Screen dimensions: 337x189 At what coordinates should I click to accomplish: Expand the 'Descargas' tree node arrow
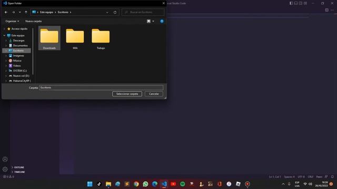coord(6,40)
